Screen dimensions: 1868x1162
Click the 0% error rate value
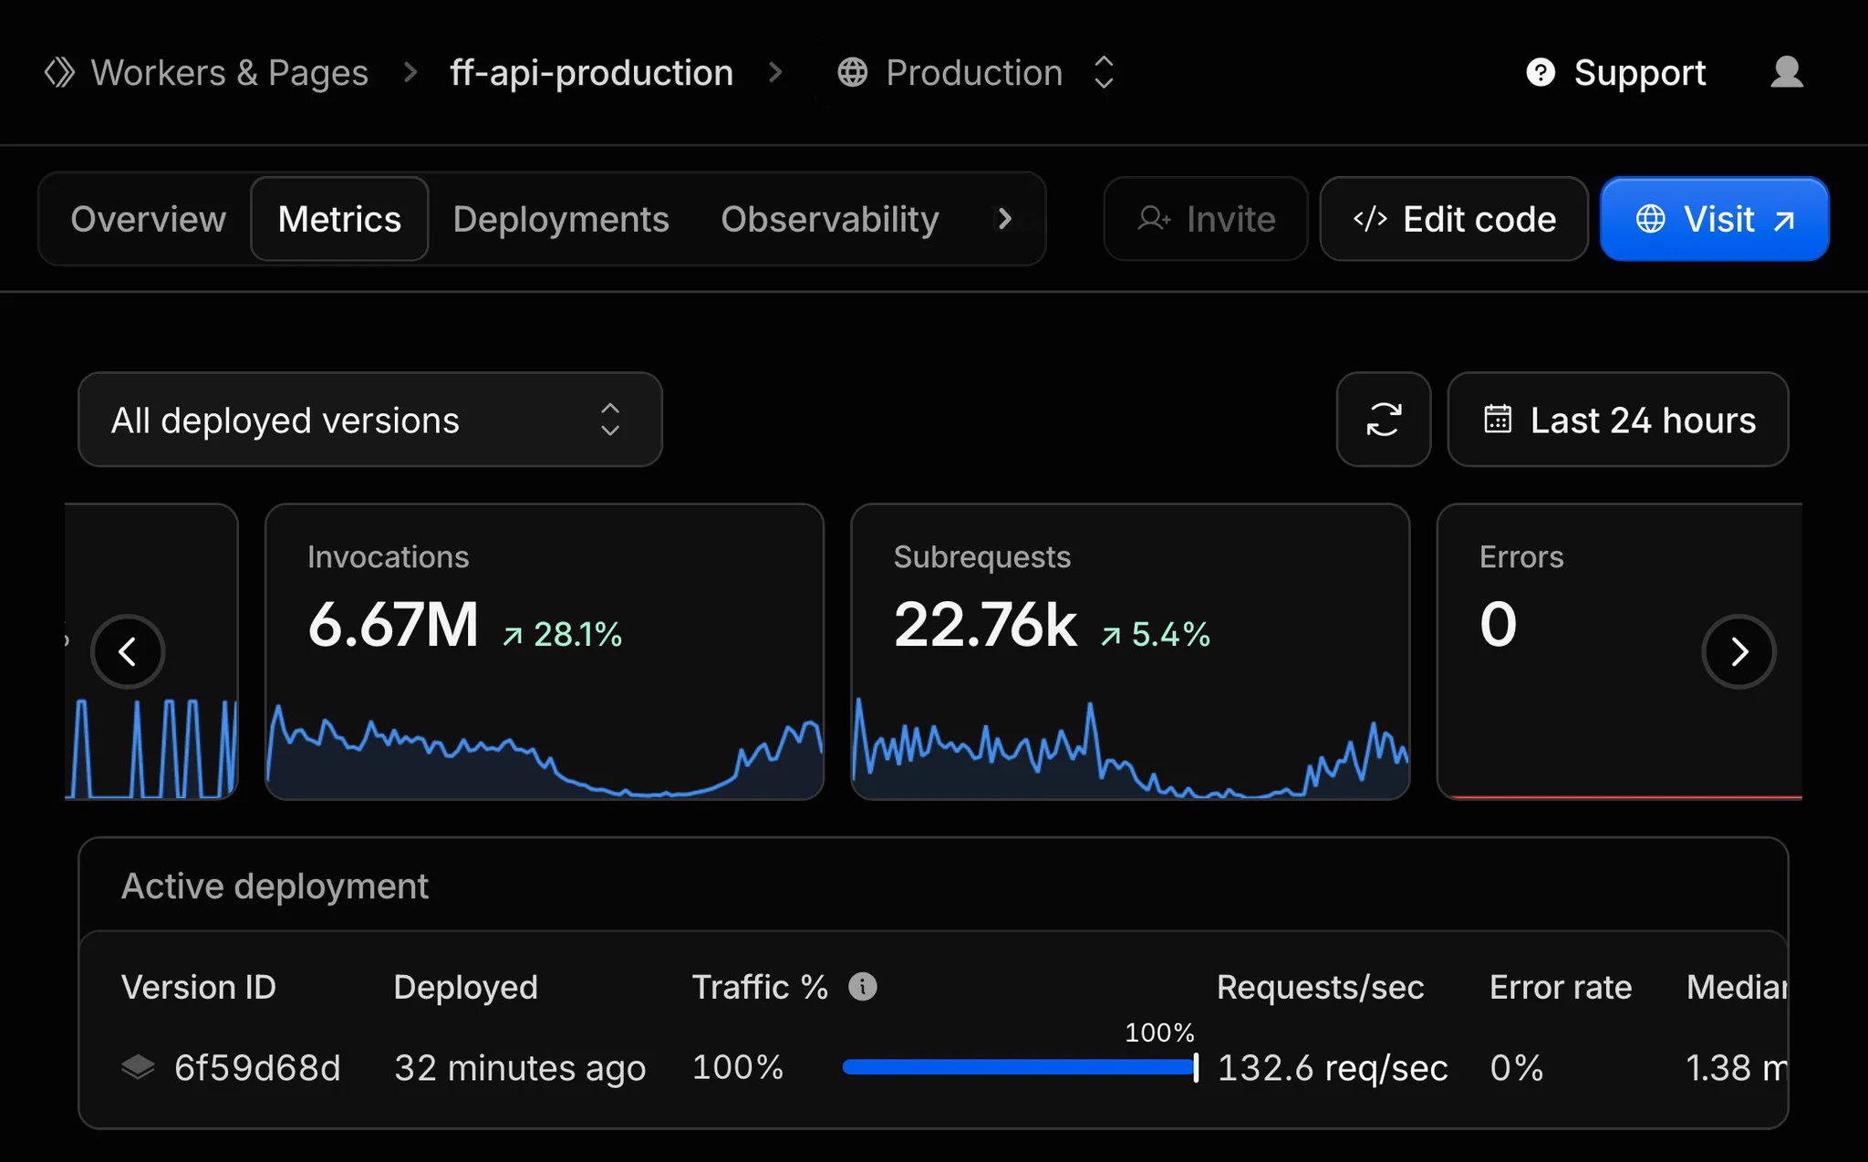1516,1067
